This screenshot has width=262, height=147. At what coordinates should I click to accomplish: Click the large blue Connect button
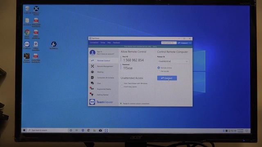tap(167, 78)
